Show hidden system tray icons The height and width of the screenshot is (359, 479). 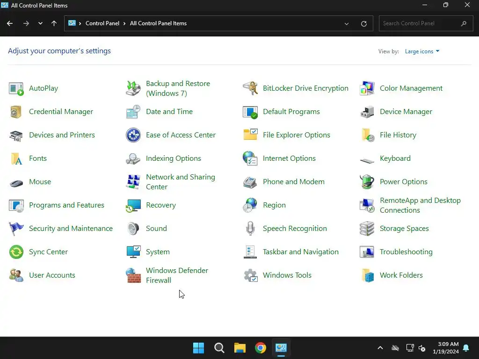click(380, 348)
